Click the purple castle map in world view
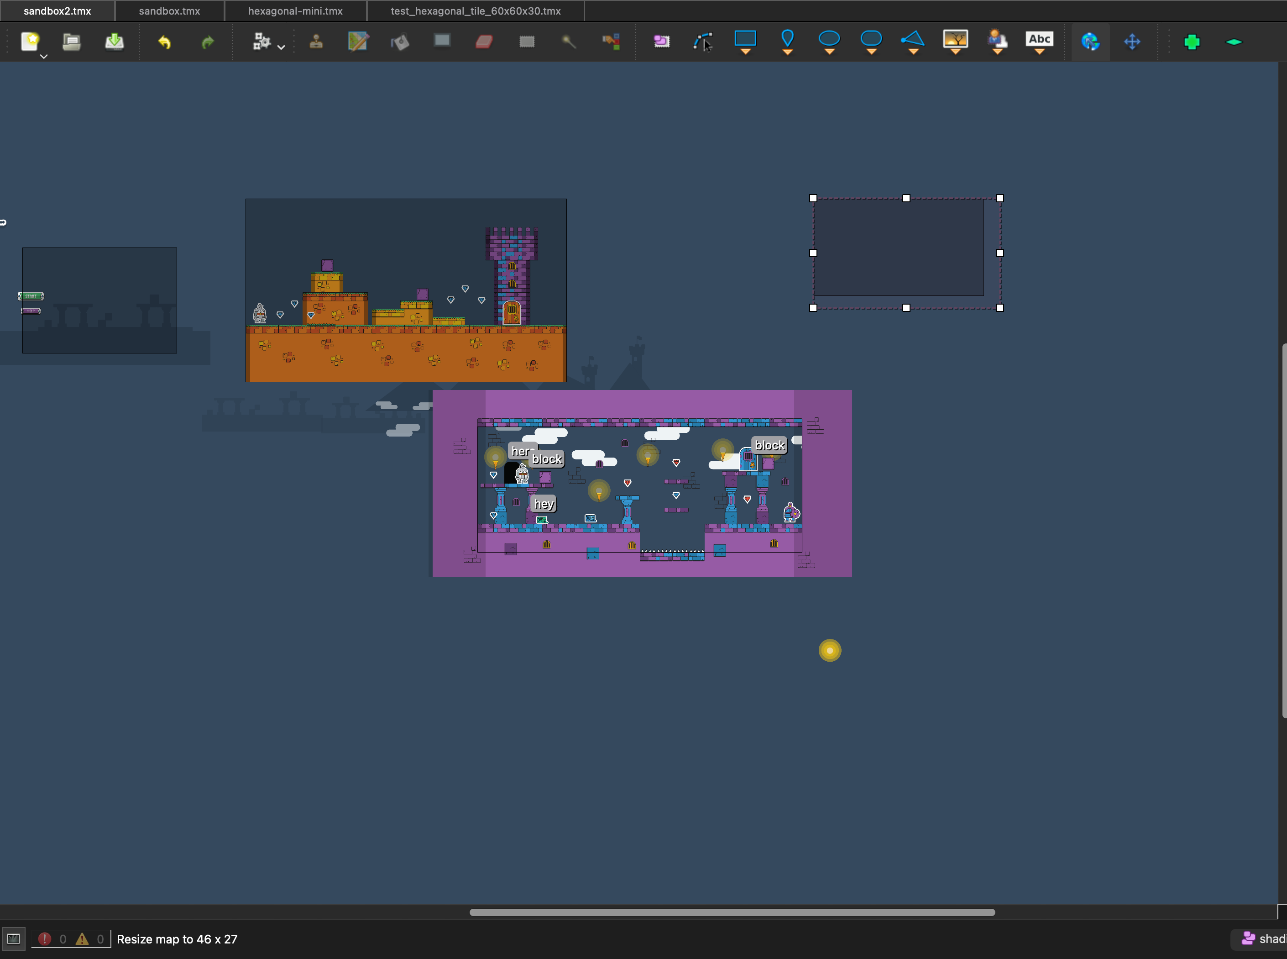The width and height of the screenshot is (1287, 959). pyautogui.click(x=642, y=483)
